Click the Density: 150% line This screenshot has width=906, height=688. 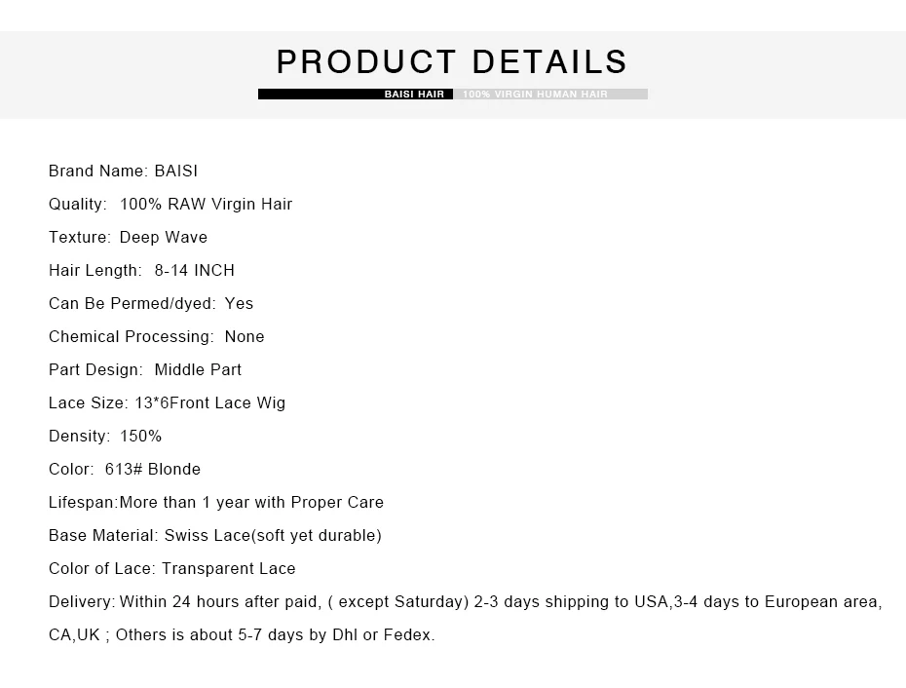[105, 436]
